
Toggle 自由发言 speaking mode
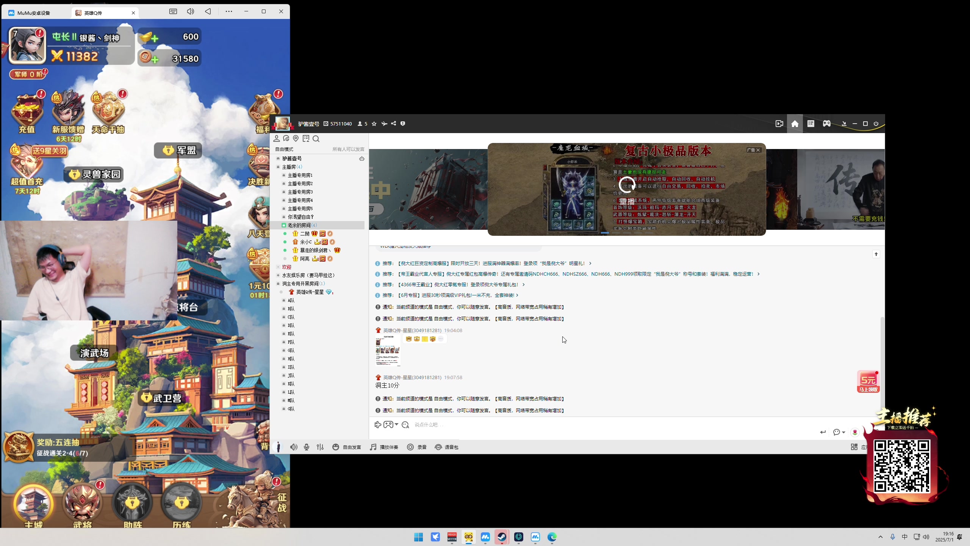pos(347,447)
